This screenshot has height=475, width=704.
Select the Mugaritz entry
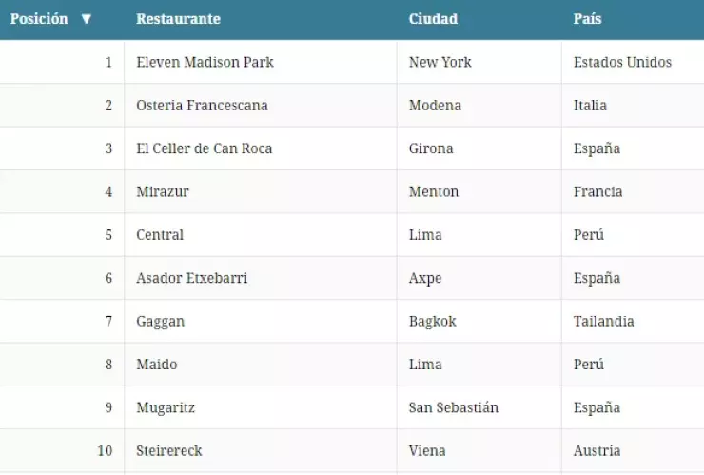coord(166,407)
